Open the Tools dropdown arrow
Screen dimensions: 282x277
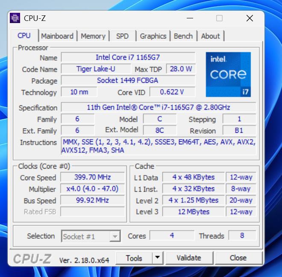pyautogui.click(x=158, y=258)
